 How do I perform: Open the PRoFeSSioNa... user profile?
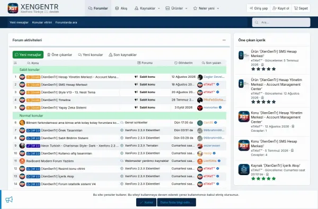pos(214,100)
